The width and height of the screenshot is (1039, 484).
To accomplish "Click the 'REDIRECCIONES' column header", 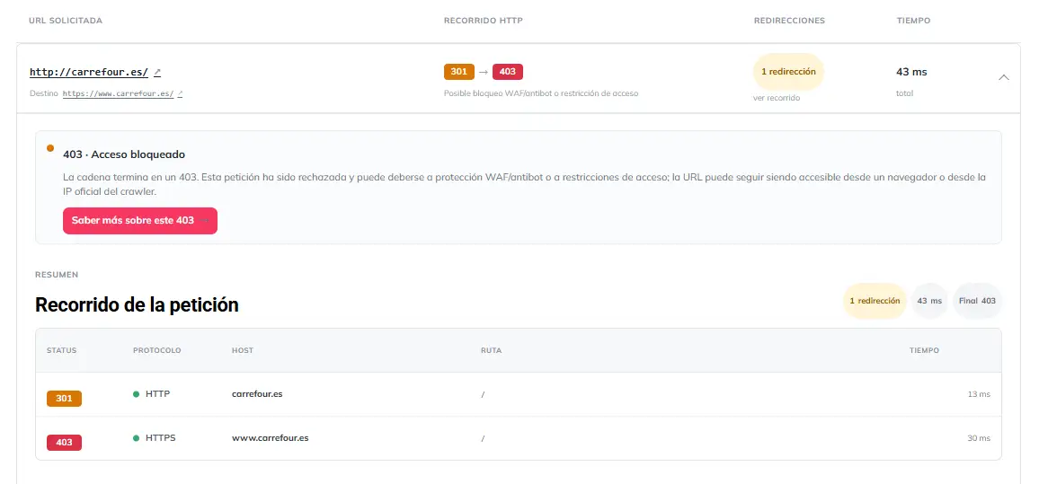I will [x=789, y=21].
